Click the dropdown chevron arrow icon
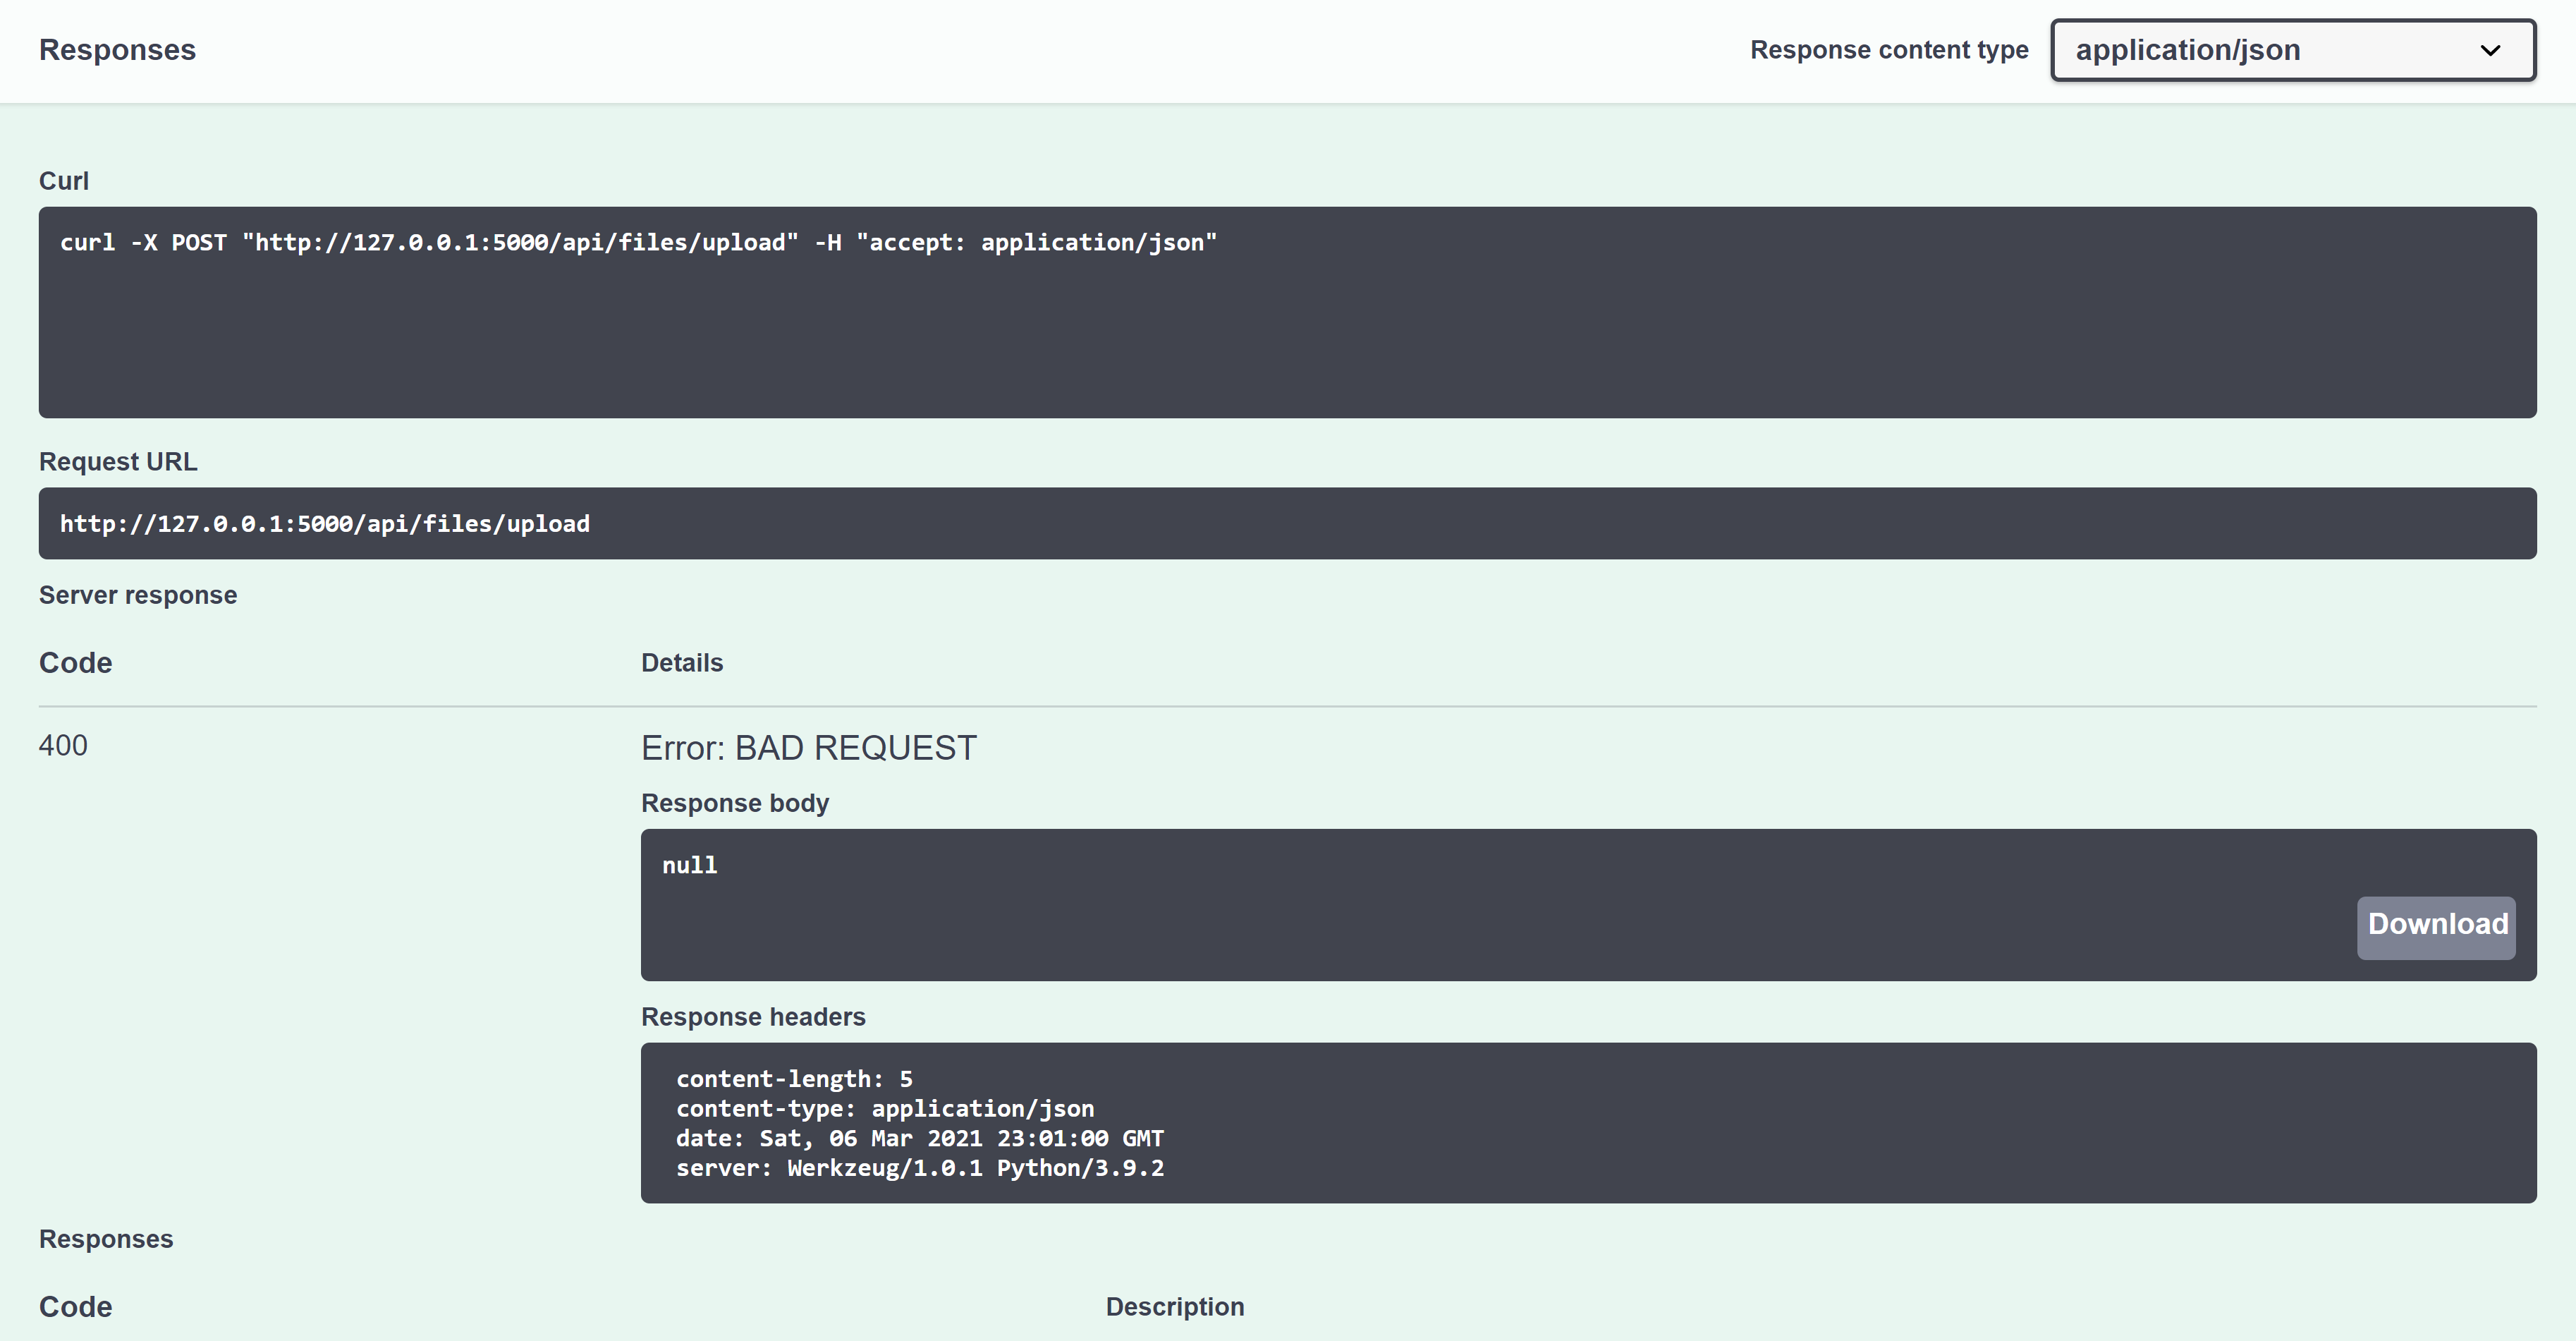 (2489, 50)
